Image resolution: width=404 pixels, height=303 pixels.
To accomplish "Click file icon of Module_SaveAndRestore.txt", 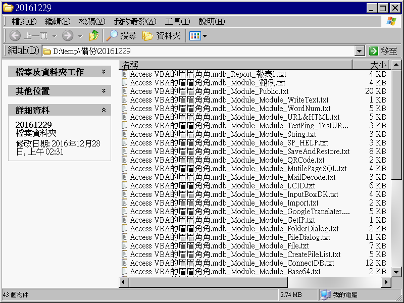I will (124, 151).
